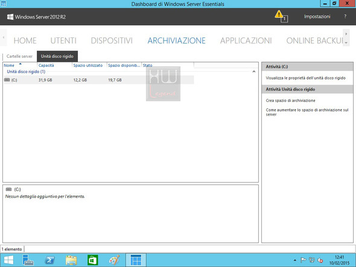Select the (C:) drive row
Screen dimensions: 356x267
pos(99,80)
